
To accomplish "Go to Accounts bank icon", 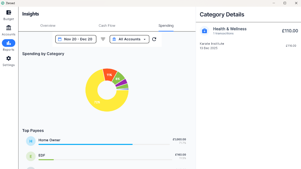I will coord(9,28).
